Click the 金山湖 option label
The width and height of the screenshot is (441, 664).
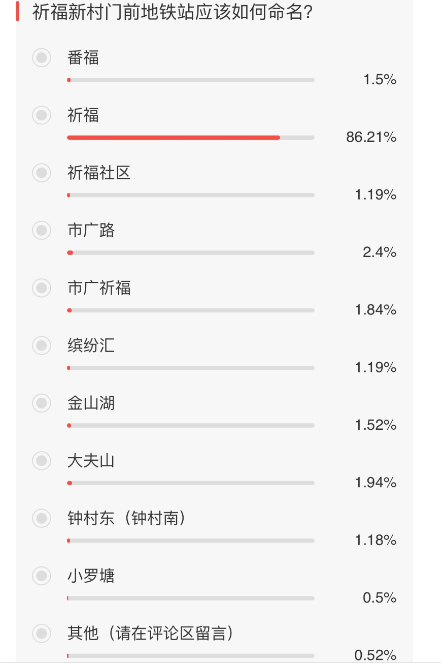(x=91, y=403)
